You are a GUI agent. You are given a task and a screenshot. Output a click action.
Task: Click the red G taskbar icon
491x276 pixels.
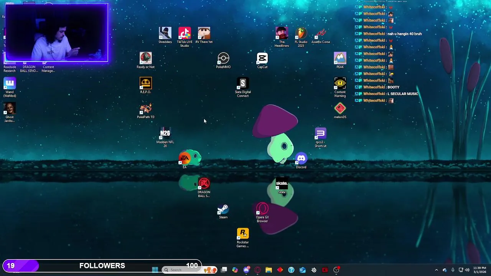[325, 270]
